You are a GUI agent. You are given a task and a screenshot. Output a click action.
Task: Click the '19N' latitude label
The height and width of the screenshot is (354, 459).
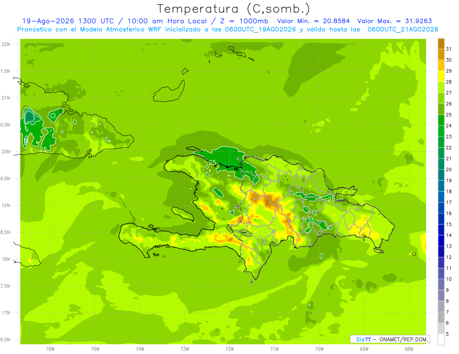(x=6, y=205)
